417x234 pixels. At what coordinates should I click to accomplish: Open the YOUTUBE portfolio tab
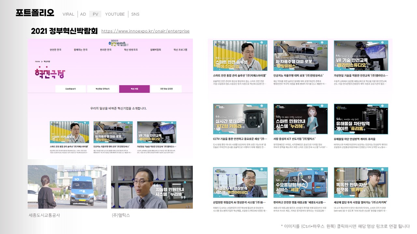115,14
